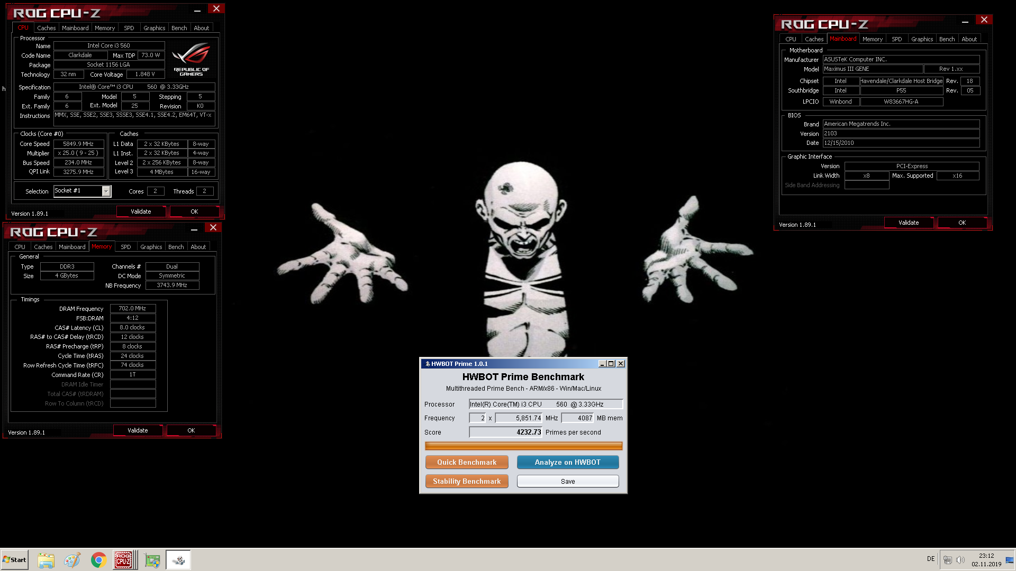Click the DRAM Frequency 702.0 MHz value
This screenshot has height=571, width=1016.
pyautogui.click(x=133, y=308)
